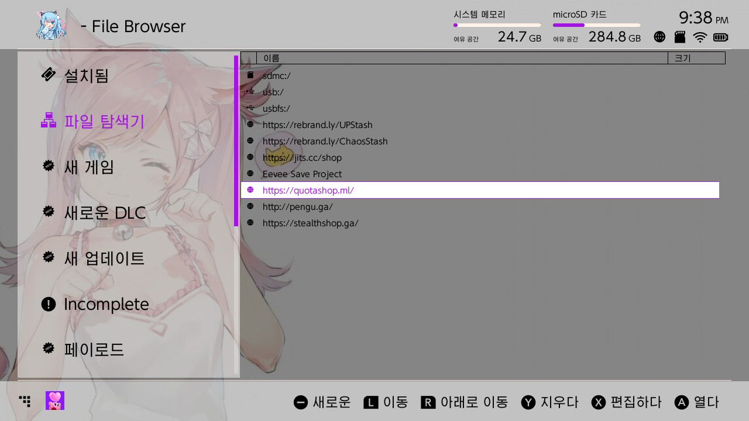Click the R 아래로 이동 button hint

465,402
